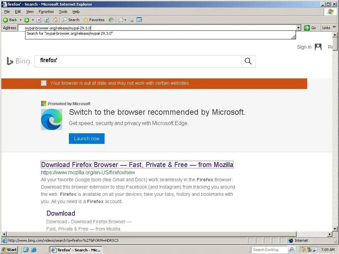Image resolution: width=339 pixels, height=254 pixels.
Task: Go forward with the green Forward arrow
Action: [26, 20]
